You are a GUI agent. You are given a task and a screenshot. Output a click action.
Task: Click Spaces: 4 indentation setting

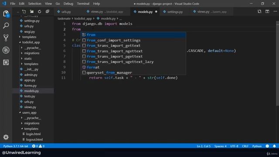tap(220, 146)
